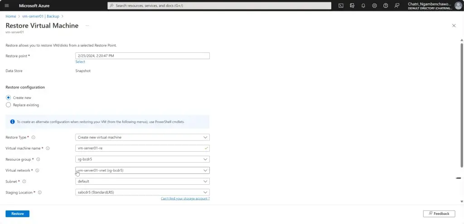Image resolution: width=464 pixels, height=224 pixels.
Task: Expand the Restore Type dropdown
Action: click(x=142, y=137)
